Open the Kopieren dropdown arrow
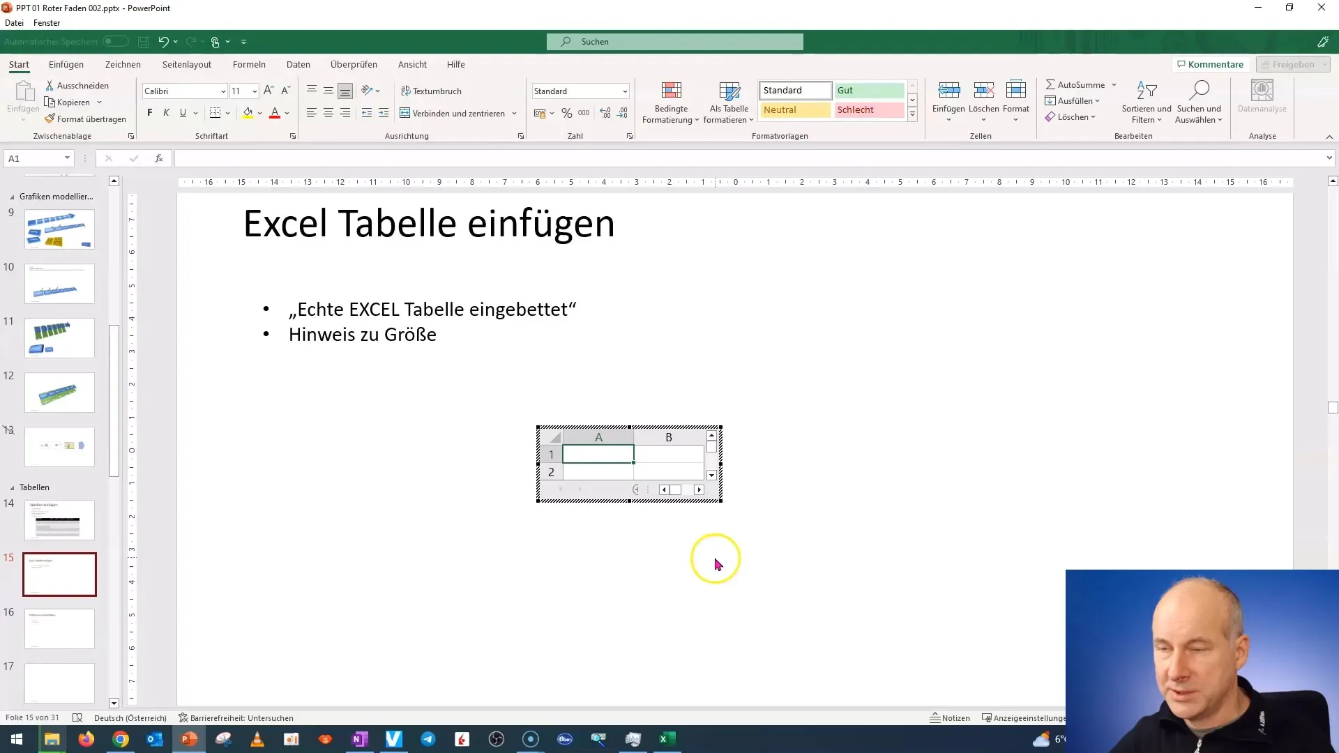The height and width of the screenshot is (753, 1339). 99,102
